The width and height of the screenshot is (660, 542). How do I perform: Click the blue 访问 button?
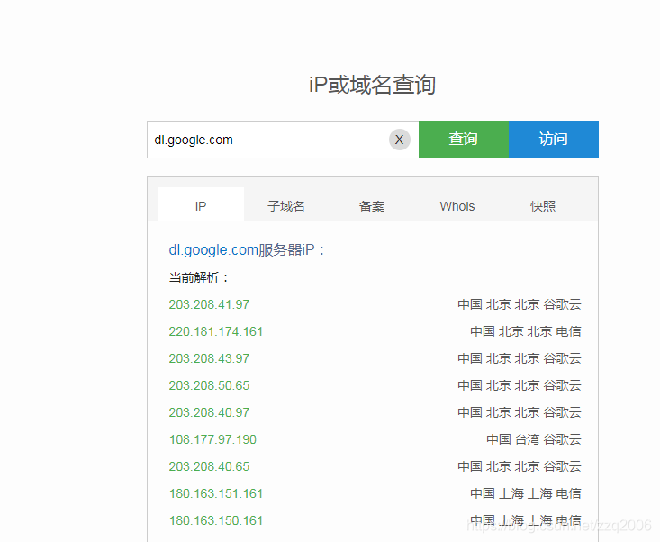553,140
